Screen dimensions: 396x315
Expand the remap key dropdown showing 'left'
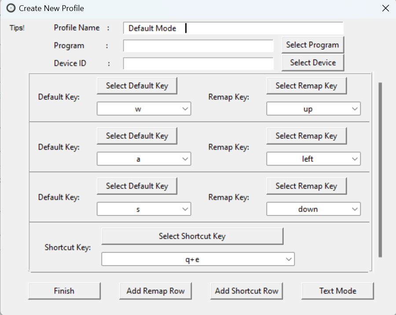click(x=313, y=159)
